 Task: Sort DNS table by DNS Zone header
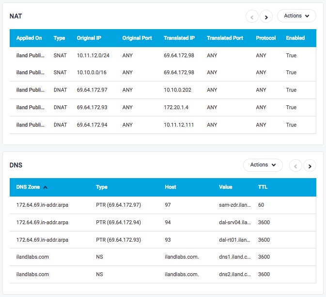click(x=28, y=187)
